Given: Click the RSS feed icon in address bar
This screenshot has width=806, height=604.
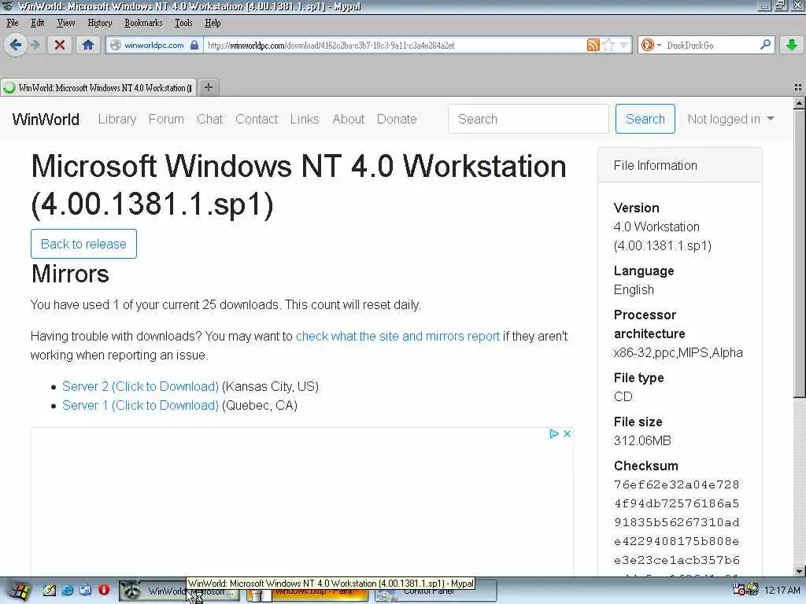Looking at the screenshot, I should click(593, 45).
